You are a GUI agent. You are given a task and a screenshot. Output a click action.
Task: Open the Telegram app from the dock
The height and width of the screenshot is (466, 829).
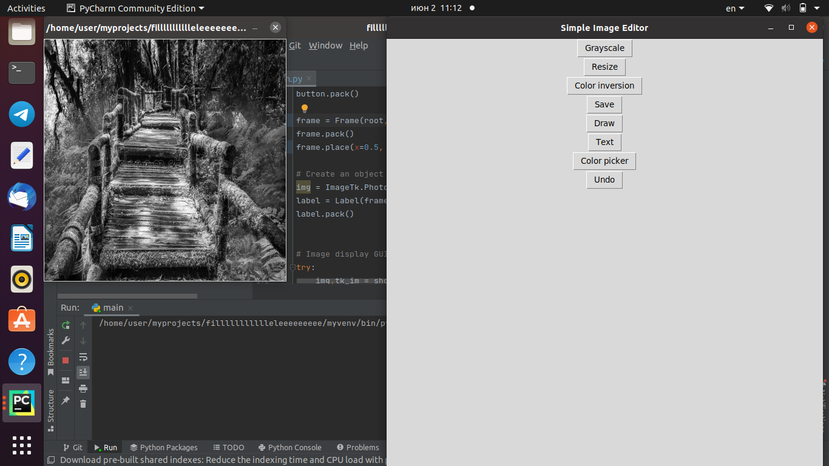[22, 114]
